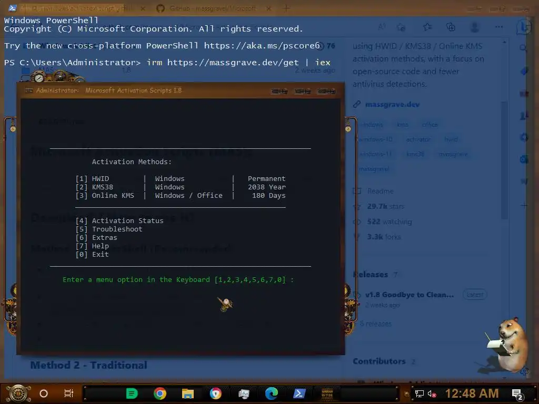This screenshot has height=404, width=539.
Task: Click the Bing chat sidebar icon
Action: click(524, 27)
